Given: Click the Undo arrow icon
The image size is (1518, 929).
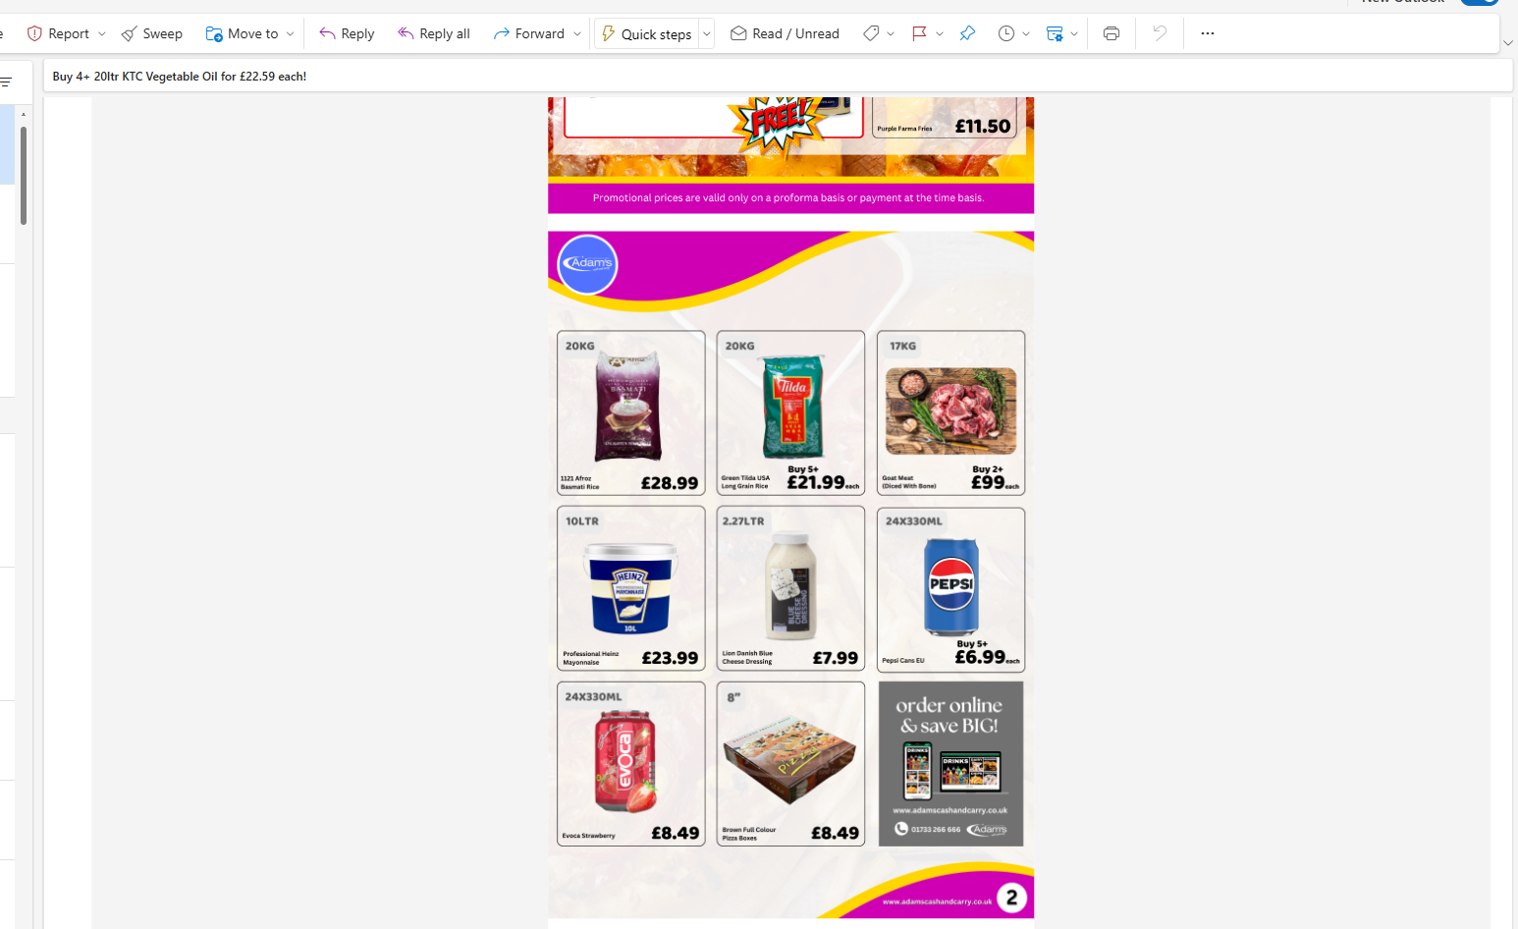Looking at the screenshot, I should tap(1160, 33).
